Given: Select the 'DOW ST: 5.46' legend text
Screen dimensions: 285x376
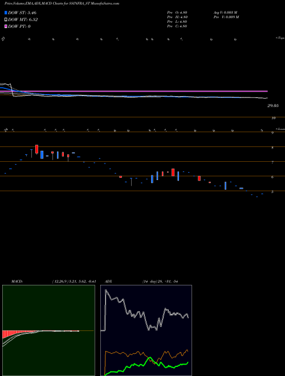Looking at the screenshot, I should (22, 13).
